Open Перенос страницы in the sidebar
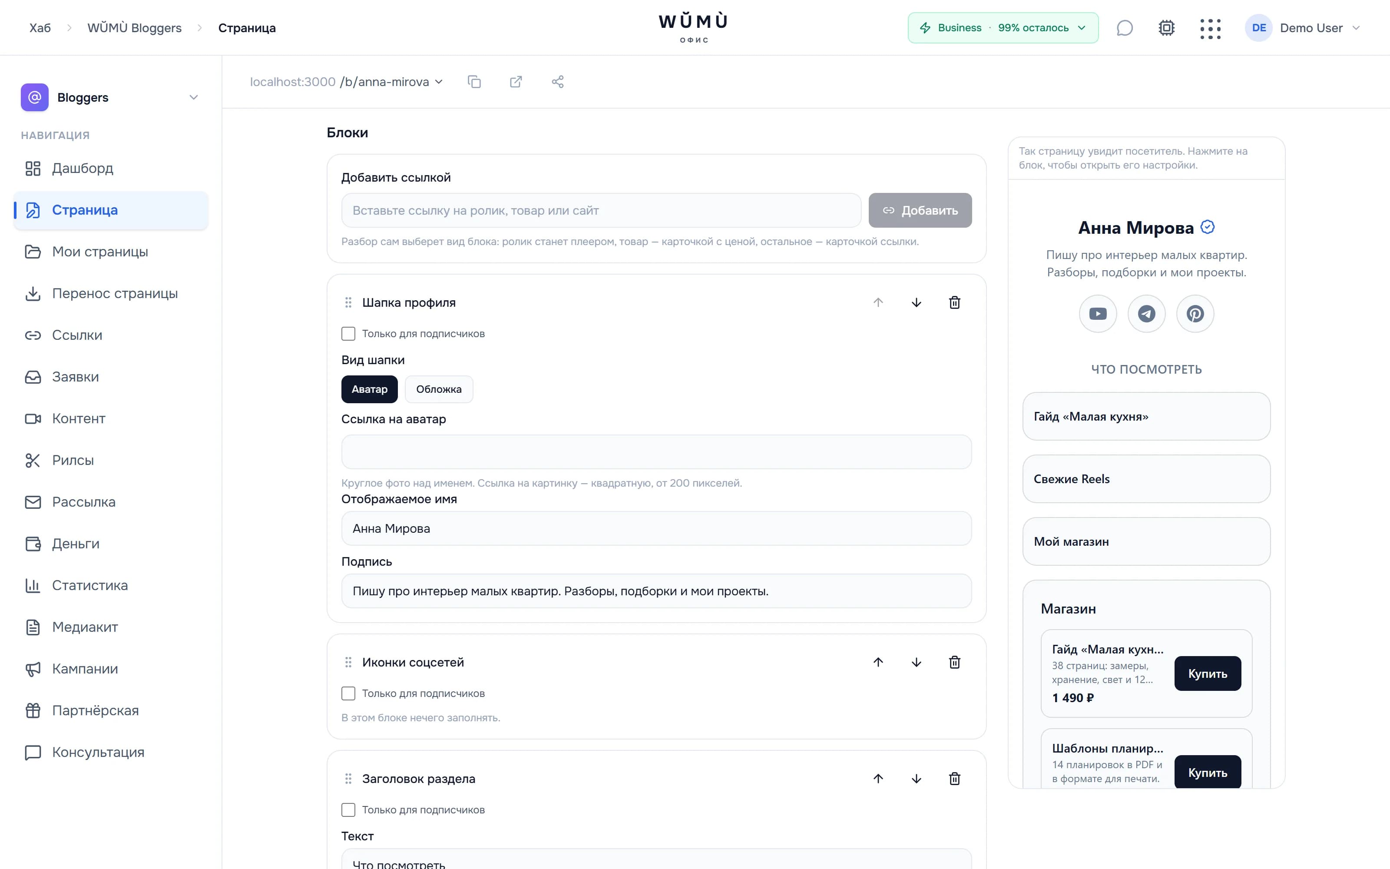The width and height of the screenshot is (1390, 869). click(x=111, y=293)
